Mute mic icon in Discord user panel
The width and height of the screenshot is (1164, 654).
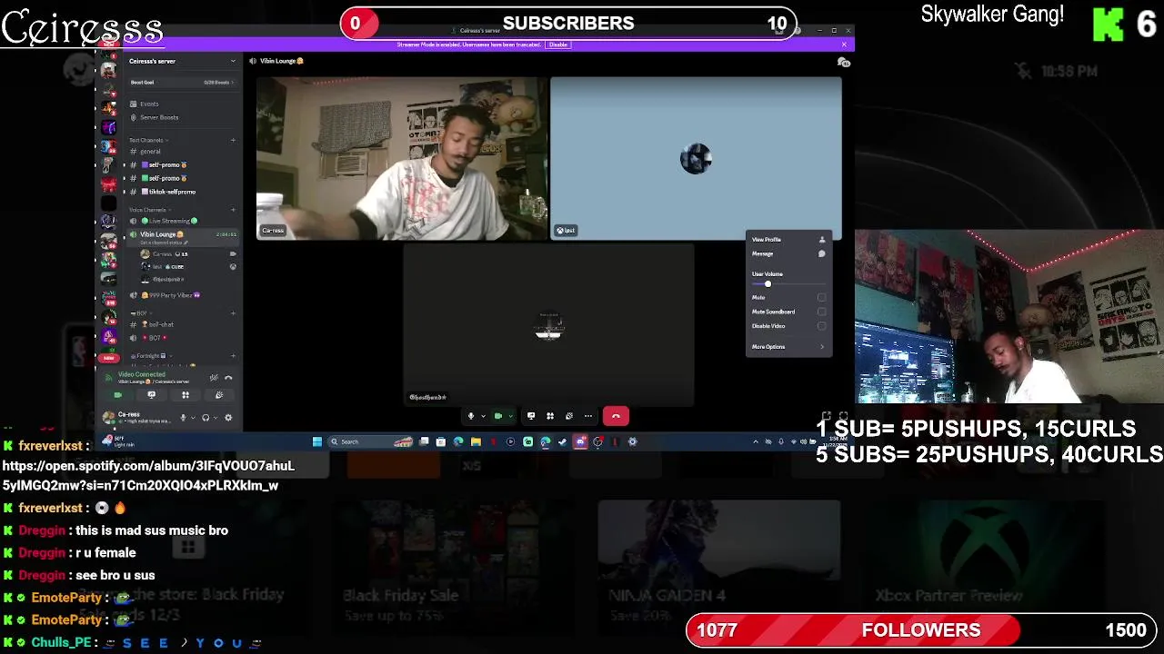pos(183,418)
